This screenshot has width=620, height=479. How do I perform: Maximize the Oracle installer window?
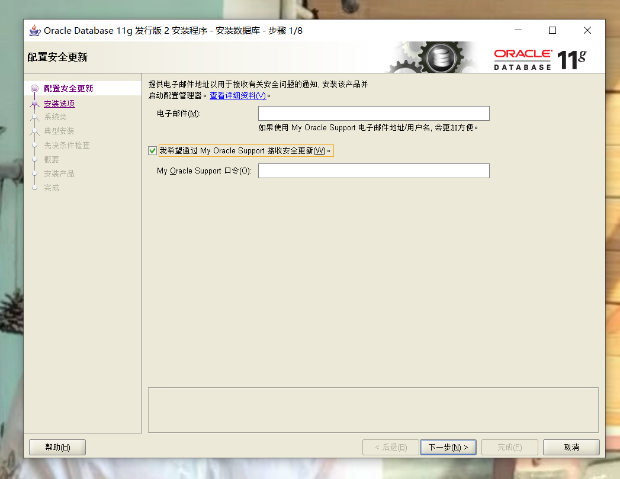tap(552, 30)
